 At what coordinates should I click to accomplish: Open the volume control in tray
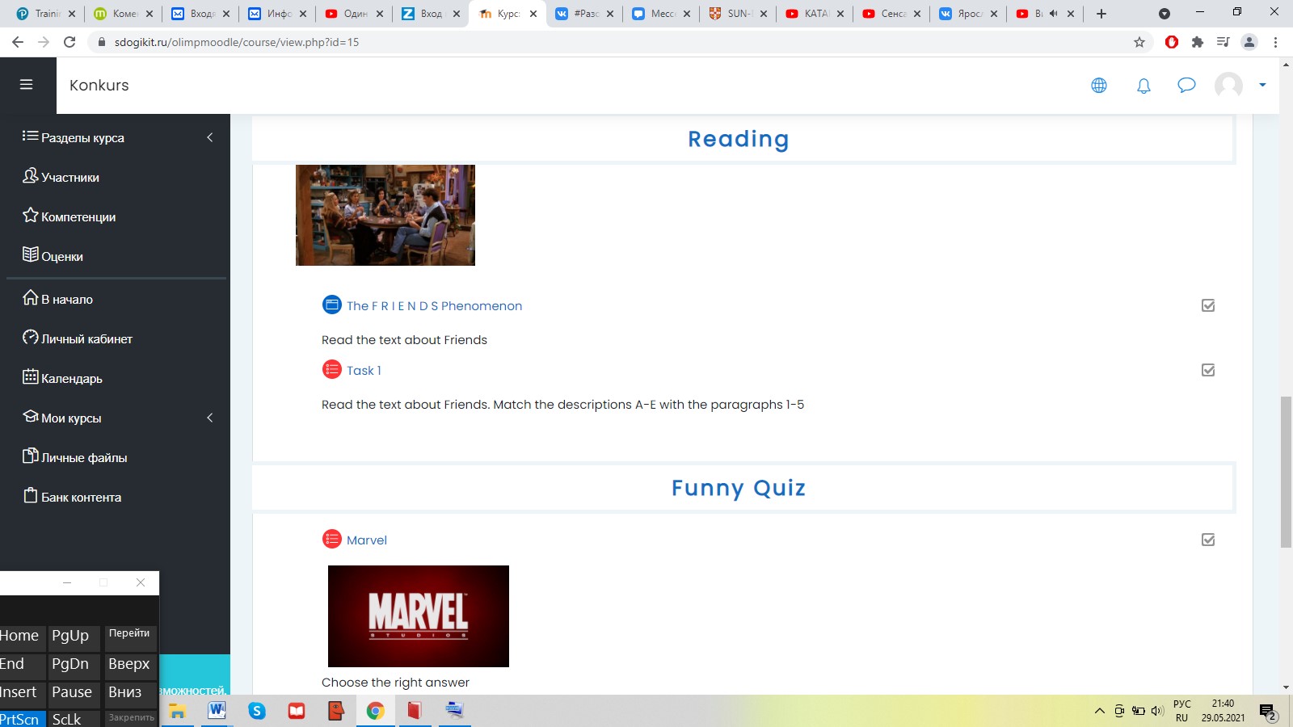point(1157,711)
